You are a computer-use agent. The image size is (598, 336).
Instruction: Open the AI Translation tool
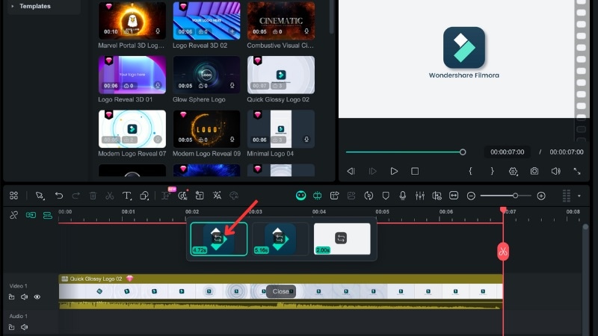(217, 196)
